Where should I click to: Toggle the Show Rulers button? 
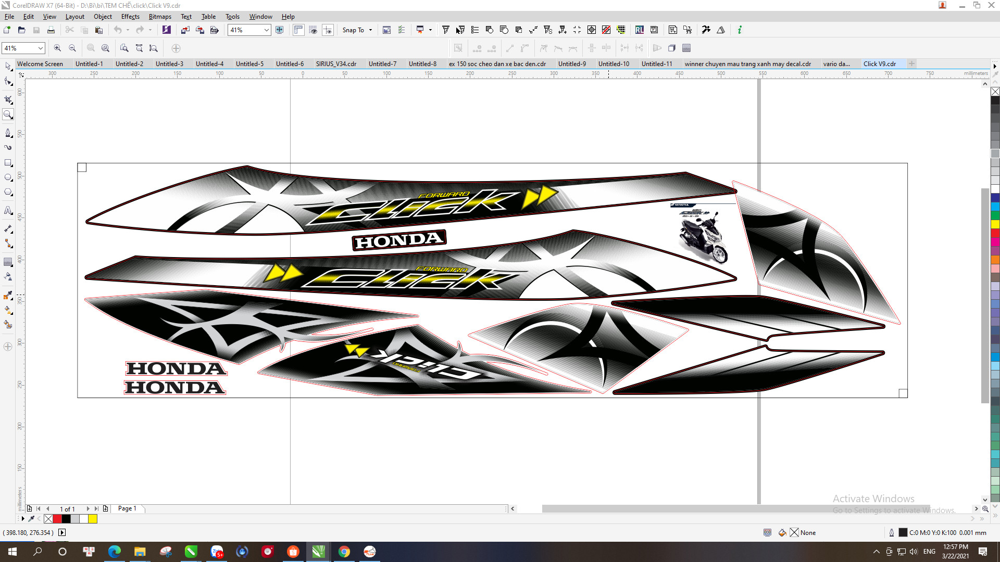(x=298, y=30)
